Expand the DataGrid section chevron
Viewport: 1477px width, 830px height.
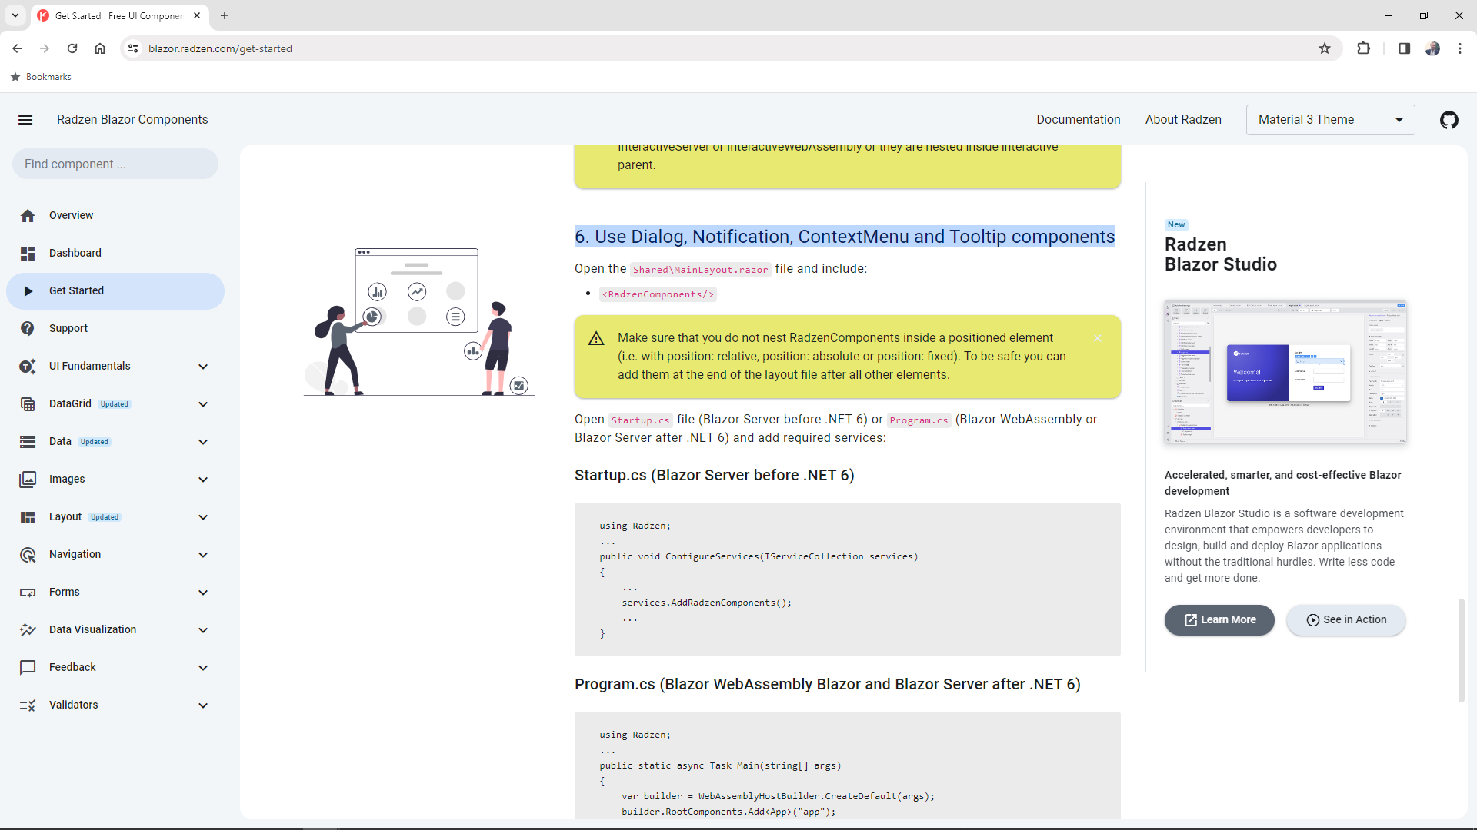(203, 404)
